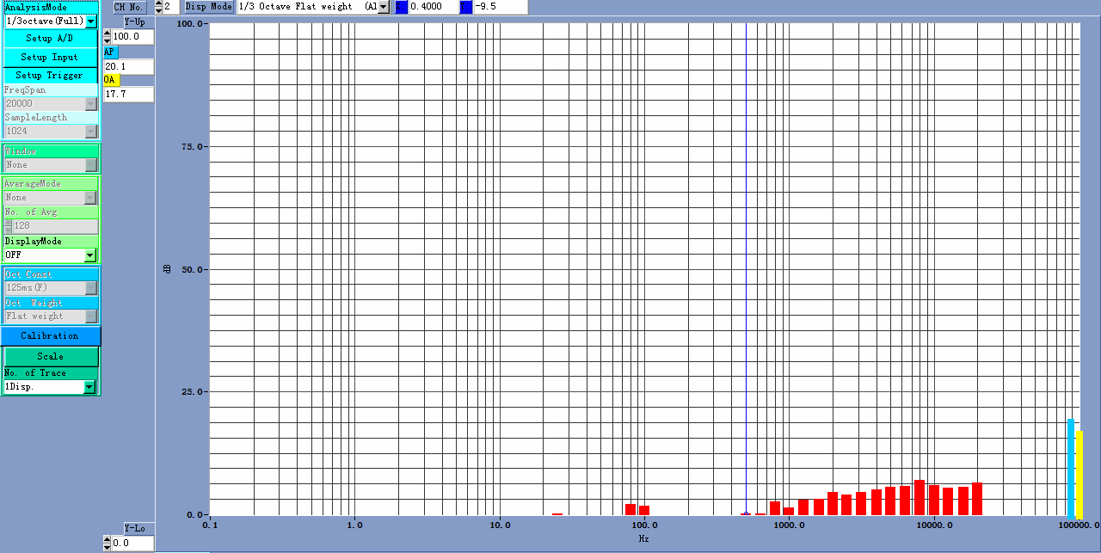The width and height of the screenshot is (1101, 553).
Task: Select the Y cursor value field
Action: 499,7
